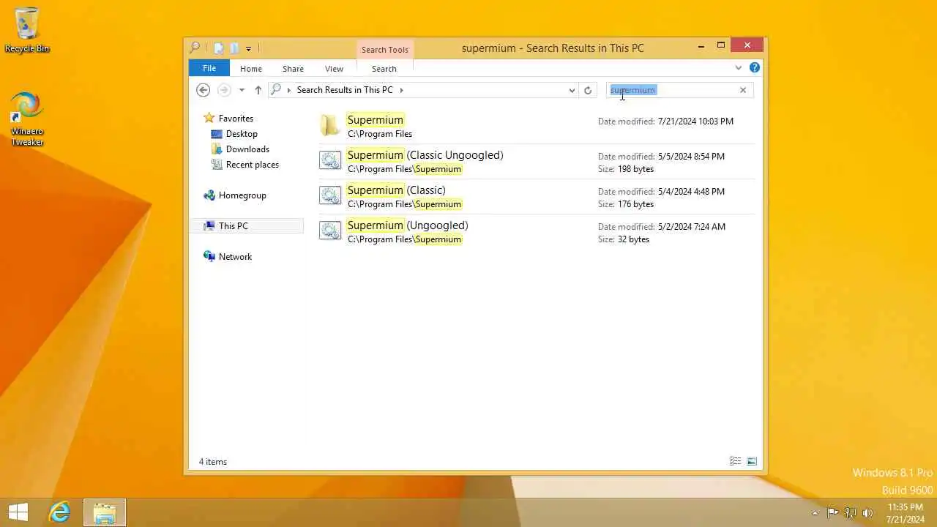Viewport: 937px width, 527px height.
Task: Switch to the Home ribbon tab
Action: click(x=251, y=69)
